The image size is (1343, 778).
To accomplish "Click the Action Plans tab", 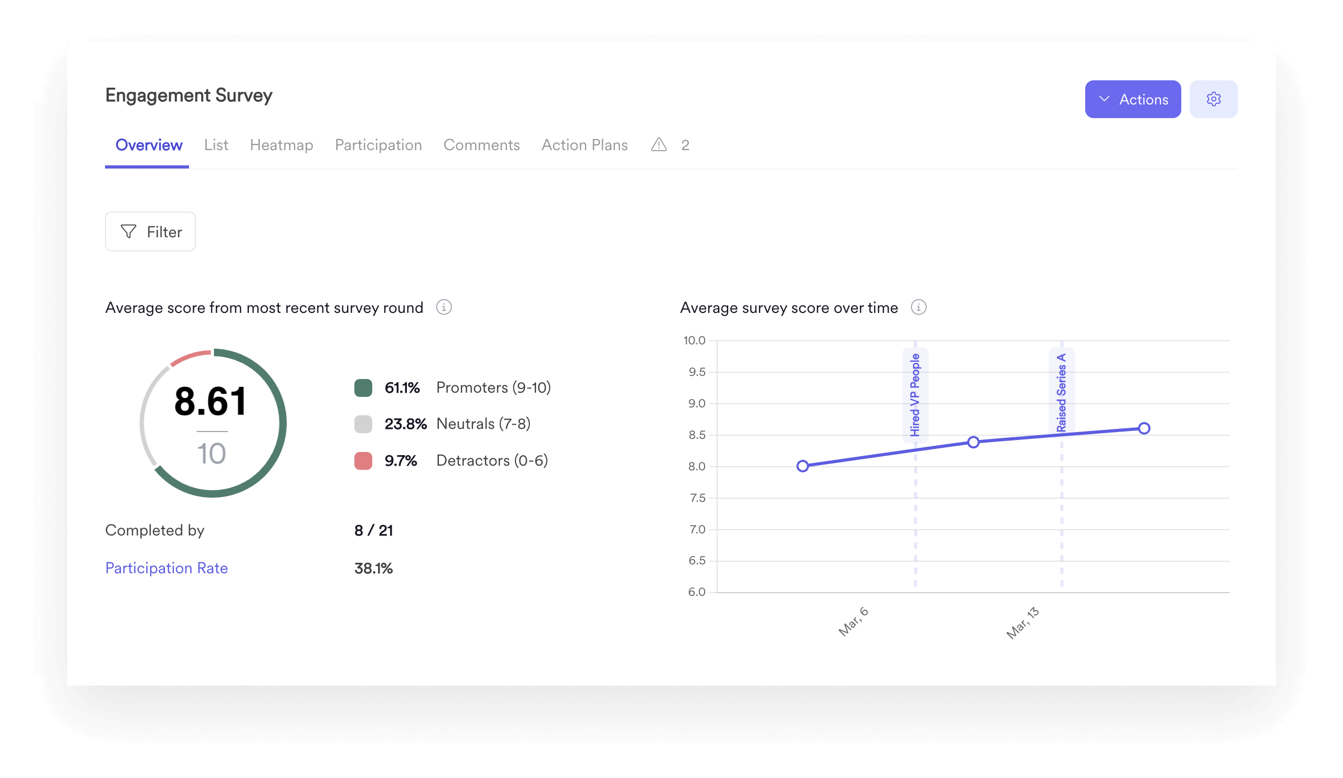I will click(584, 144).
